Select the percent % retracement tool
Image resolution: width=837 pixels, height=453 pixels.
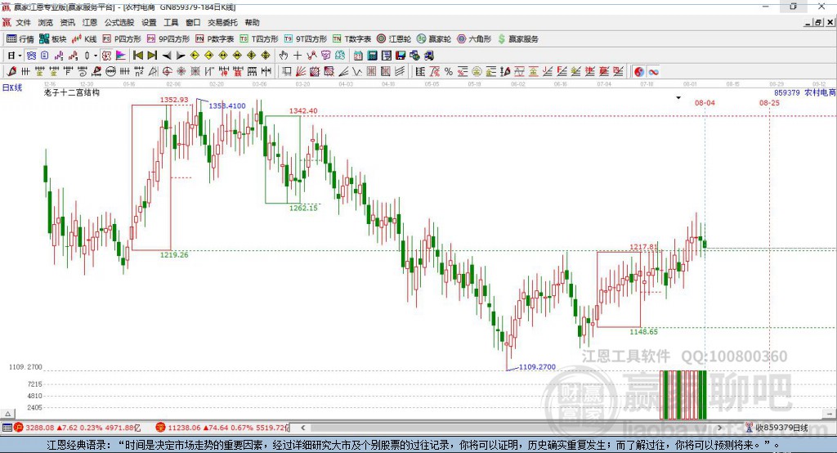(x=449, y=72)
